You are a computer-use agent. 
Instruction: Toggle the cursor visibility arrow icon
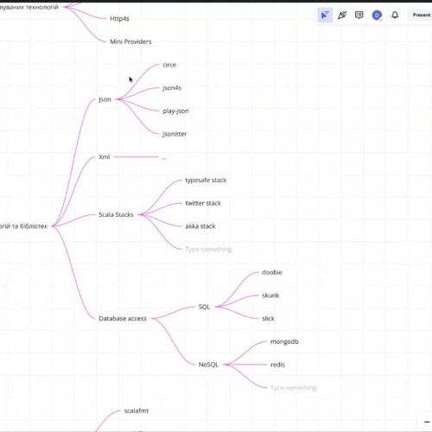coord(325,15)
